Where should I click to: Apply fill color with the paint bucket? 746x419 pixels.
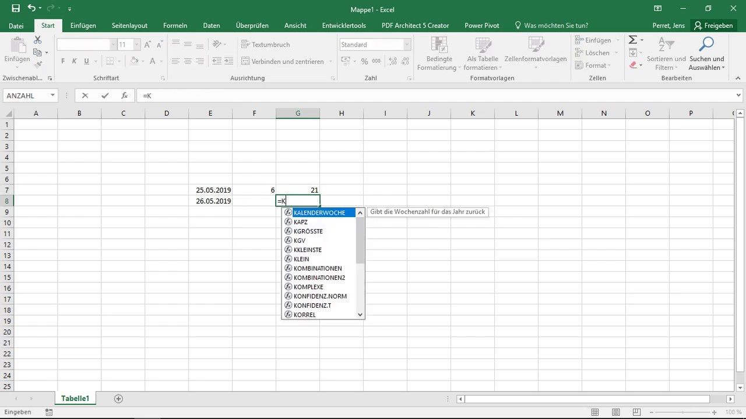tap(134, 61)
